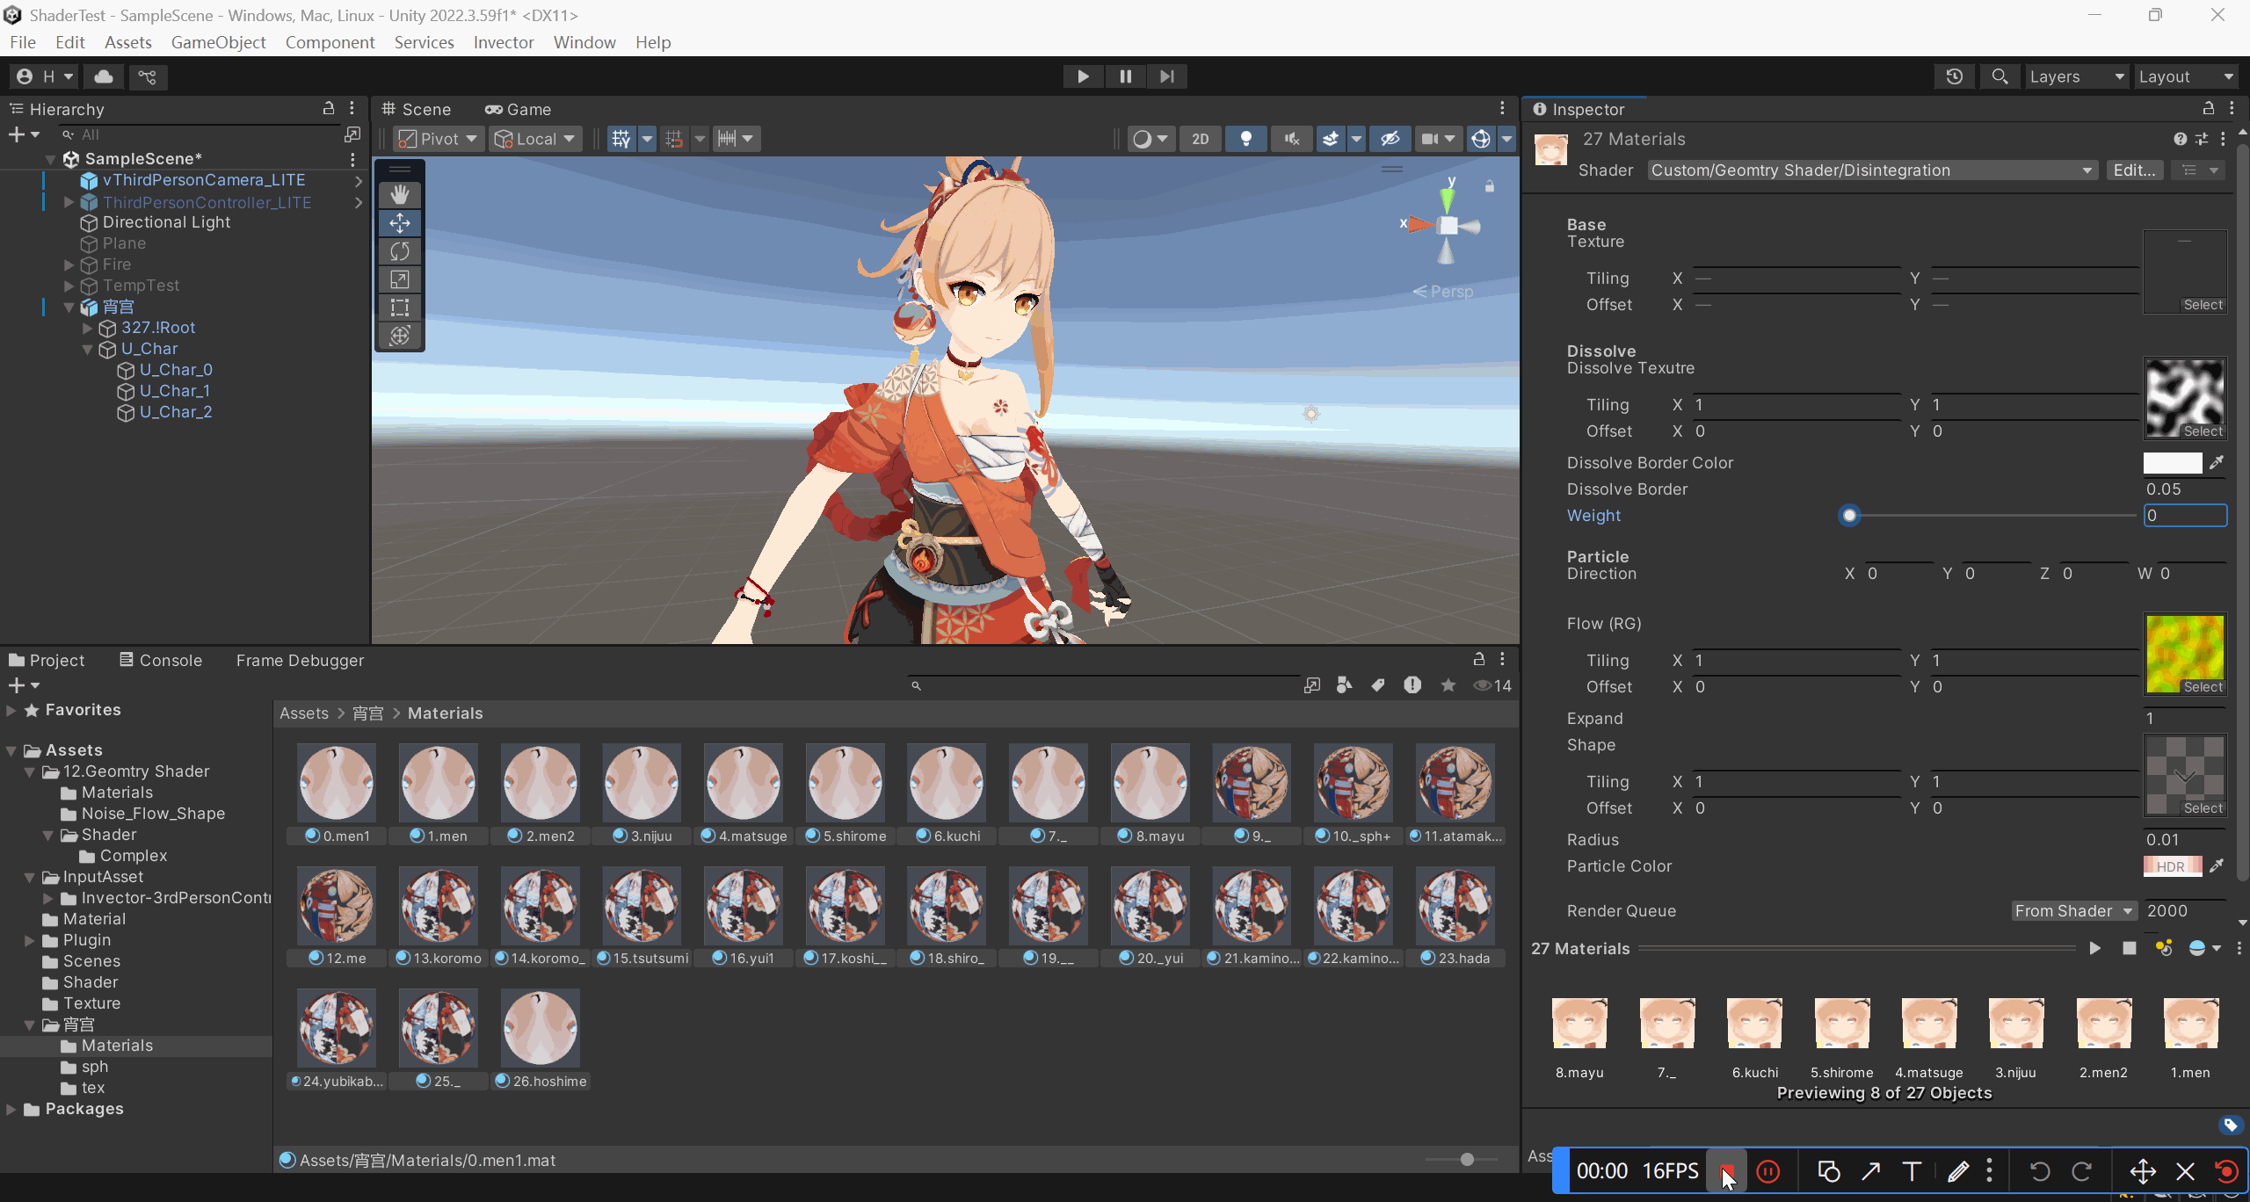The image size is (2250, 1202).
Task: Select the combined Transform tool
Action: (400, 336)
